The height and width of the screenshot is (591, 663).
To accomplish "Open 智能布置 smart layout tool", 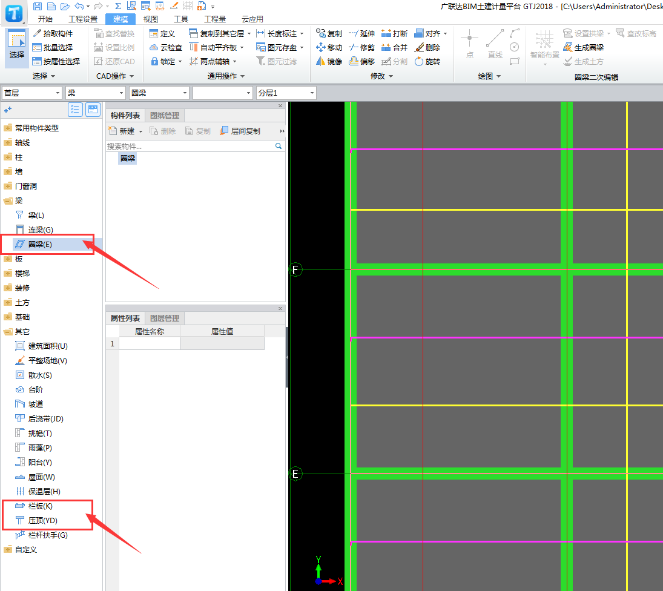I will tap(544, 48).
